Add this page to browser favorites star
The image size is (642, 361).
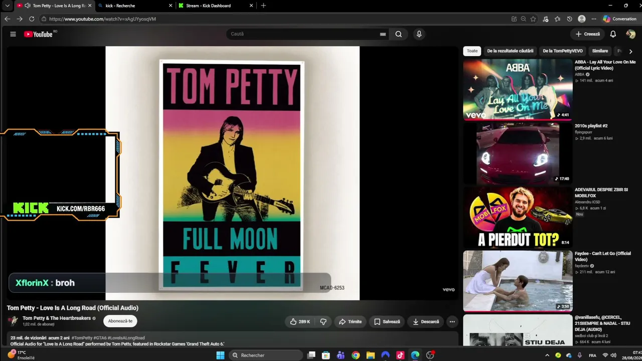tap(533, 19)
